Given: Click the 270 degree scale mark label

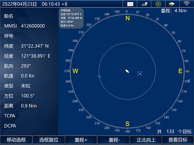Looking at the screenshot, I should point(67,71).
